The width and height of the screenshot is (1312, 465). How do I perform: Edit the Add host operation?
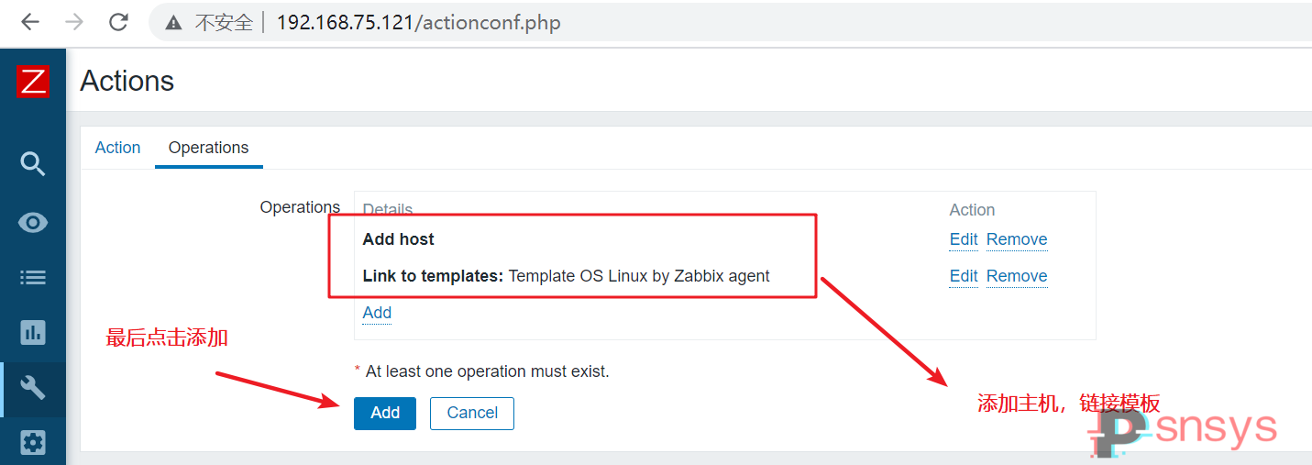coord(964,239)
